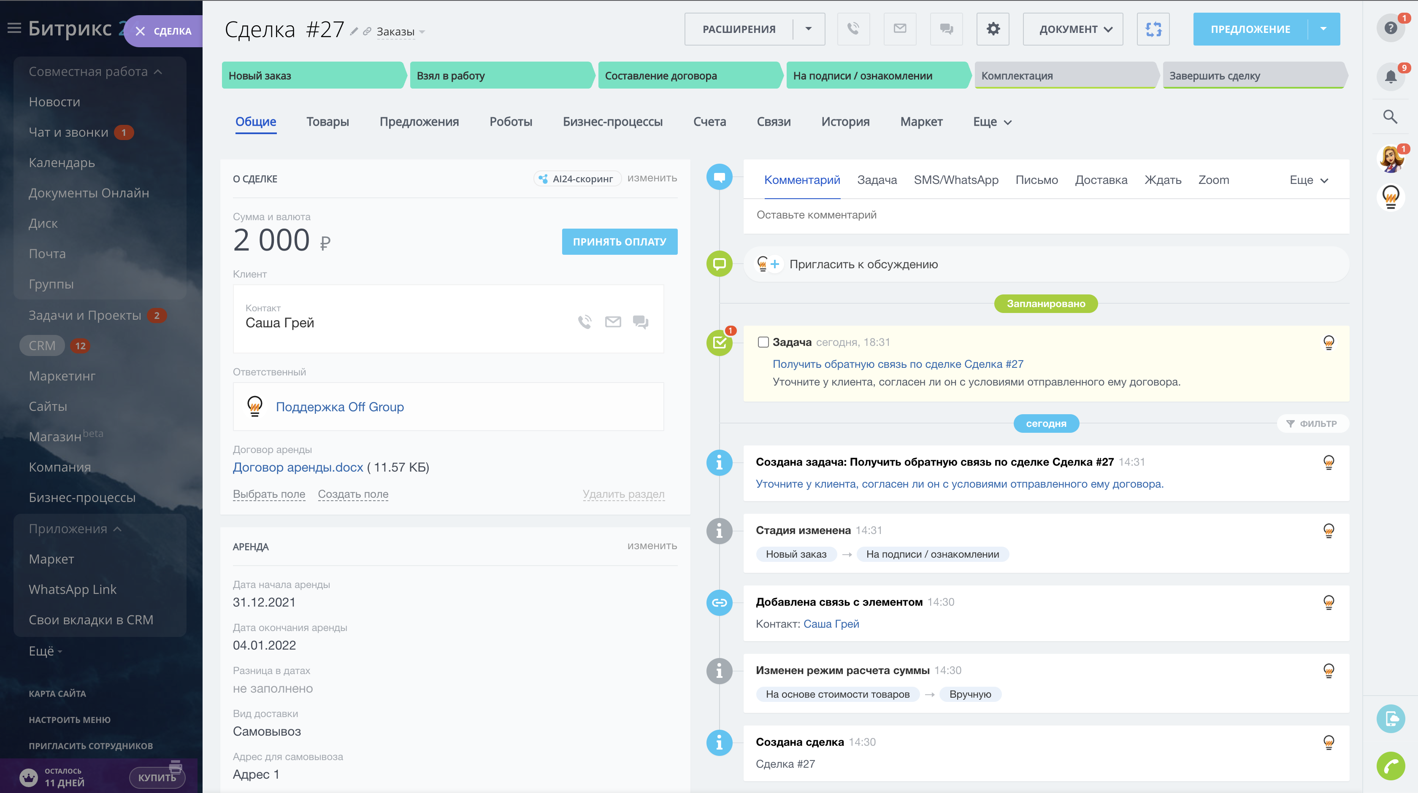Open the ДОКУМЕНТ dropdown
1418x793 pixels.
tap(1072, 29)
